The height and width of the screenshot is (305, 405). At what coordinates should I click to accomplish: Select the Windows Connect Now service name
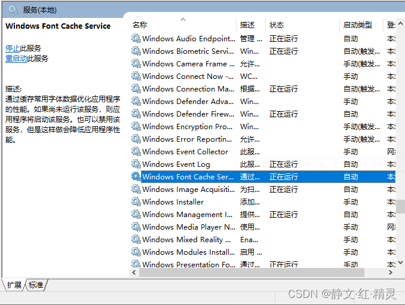pyautogui.click(x=188, y=77)
